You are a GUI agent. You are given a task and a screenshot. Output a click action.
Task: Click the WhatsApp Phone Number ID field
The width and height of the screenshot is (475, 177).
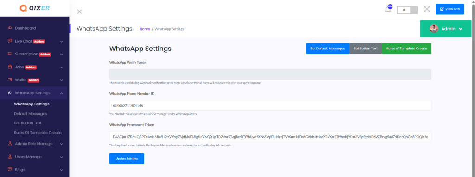click(x=270, y=106)
